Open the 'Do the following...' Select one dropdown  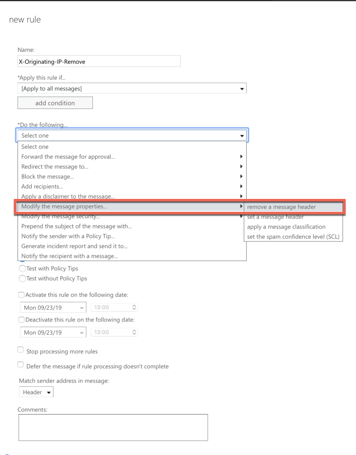pos(132,136)
